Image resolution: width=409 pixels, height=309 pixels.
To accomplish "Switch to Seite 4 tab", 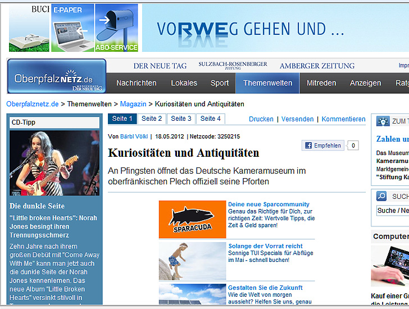I will (x=211, y=119).
